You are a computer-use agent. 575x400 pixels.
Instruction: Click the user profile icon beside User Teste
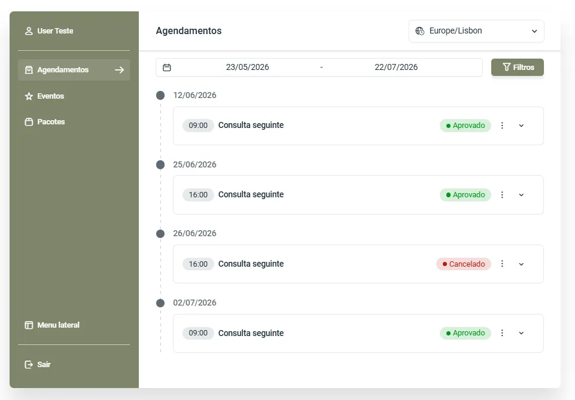pyautogui.click(x=29, y=31)
